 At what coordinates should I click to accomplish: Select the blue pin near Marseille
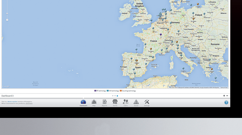click(x=162, y=51)
